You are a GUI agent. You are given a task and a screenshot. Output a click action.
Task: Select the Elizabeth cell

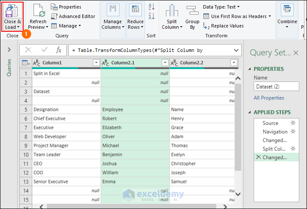click(135, 127)
